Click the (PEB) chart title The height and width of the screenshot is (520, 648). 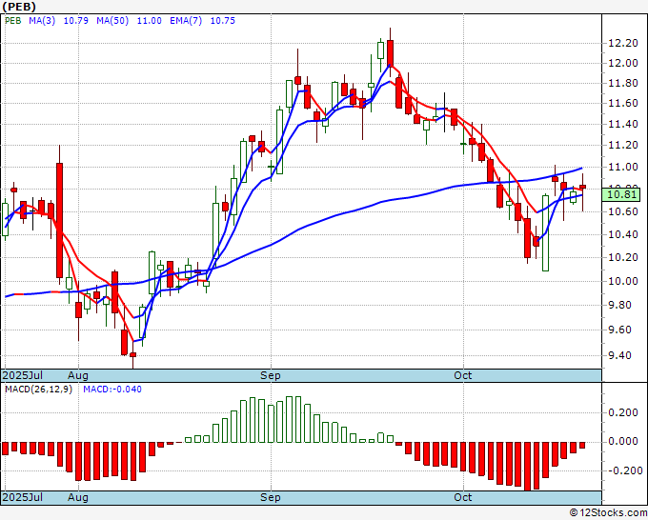[x=19, y=7]
